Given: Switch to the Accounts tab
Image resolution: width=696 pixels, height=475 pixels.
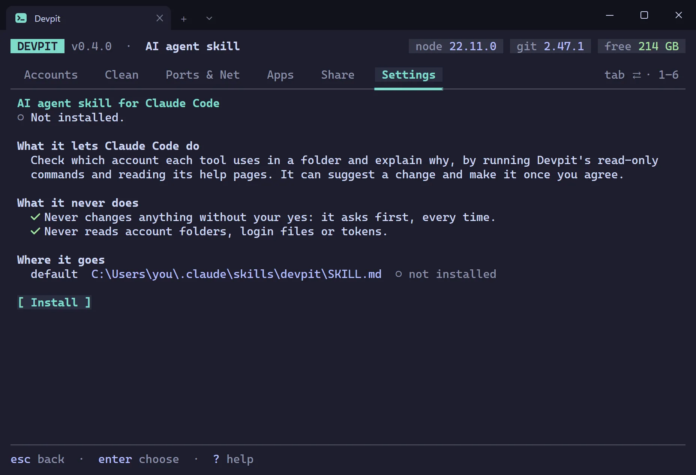Looking at the screenshot, I should (51, 75).
